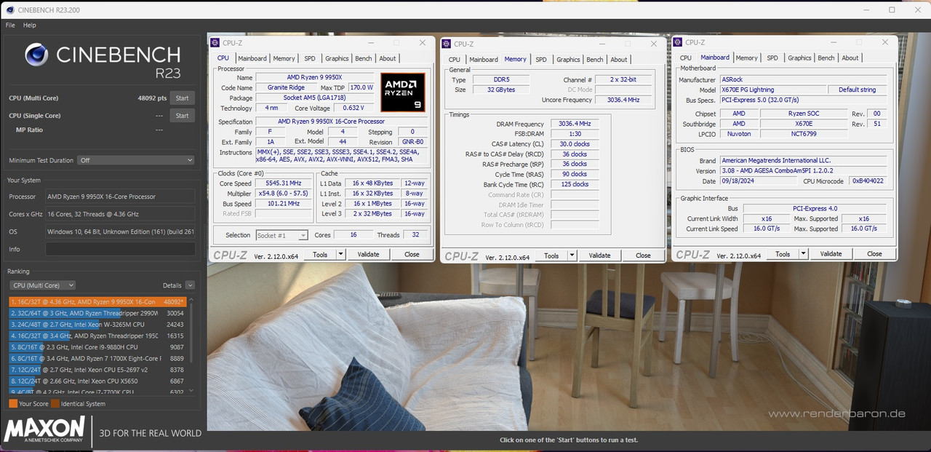This screenshot has width=931, height=452.
Task: Open the CPU (Multi Core) ranking dropdown
Action: click(x=42, y=285)
